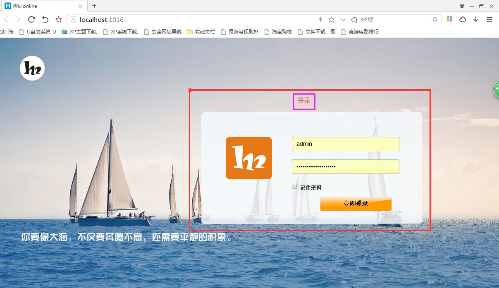This screenshot has height=288, width=499.
Task: Click the undo/restore closed page arrow icon
Action: coord(45,19)
